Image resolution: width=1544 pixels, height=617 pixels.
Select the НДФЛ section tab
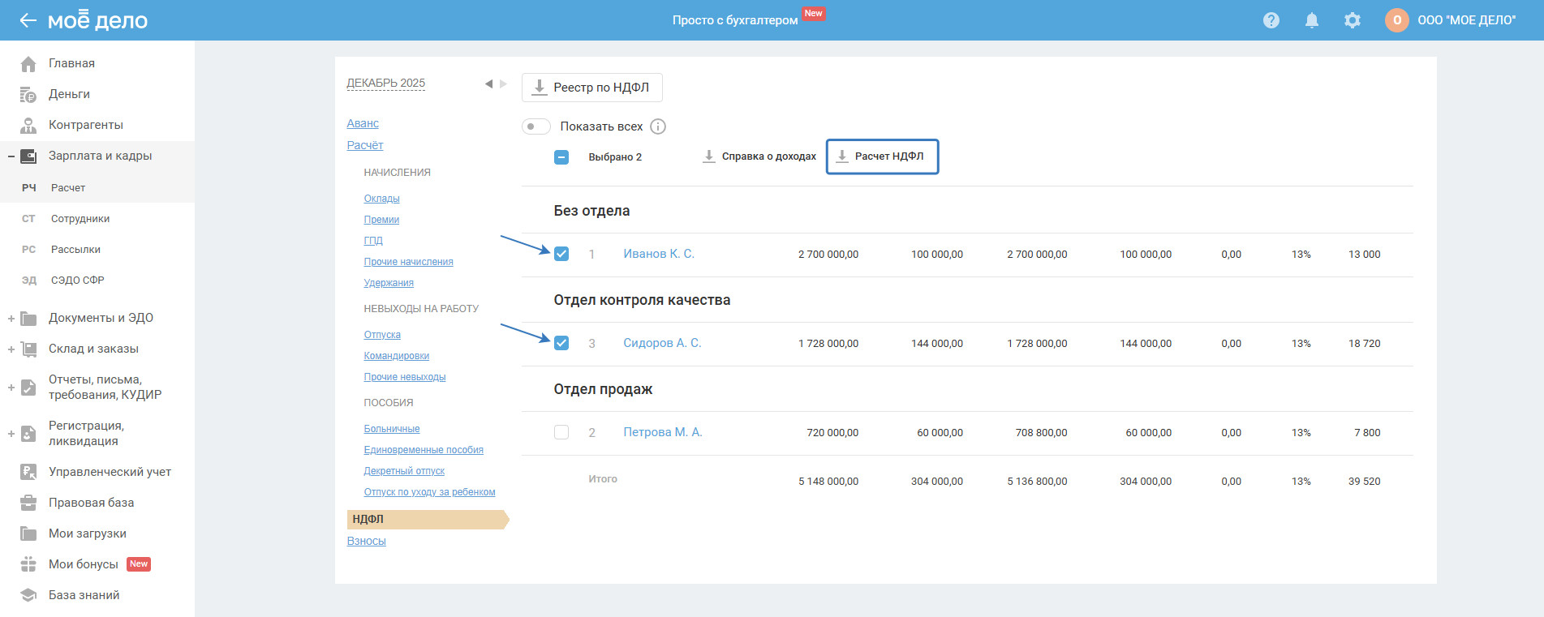[x=428, y=519]
